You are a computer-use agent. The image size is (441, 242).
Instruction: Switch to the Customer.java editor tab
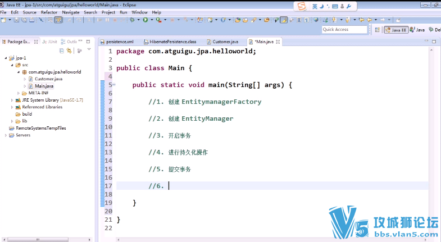point(223,42)
